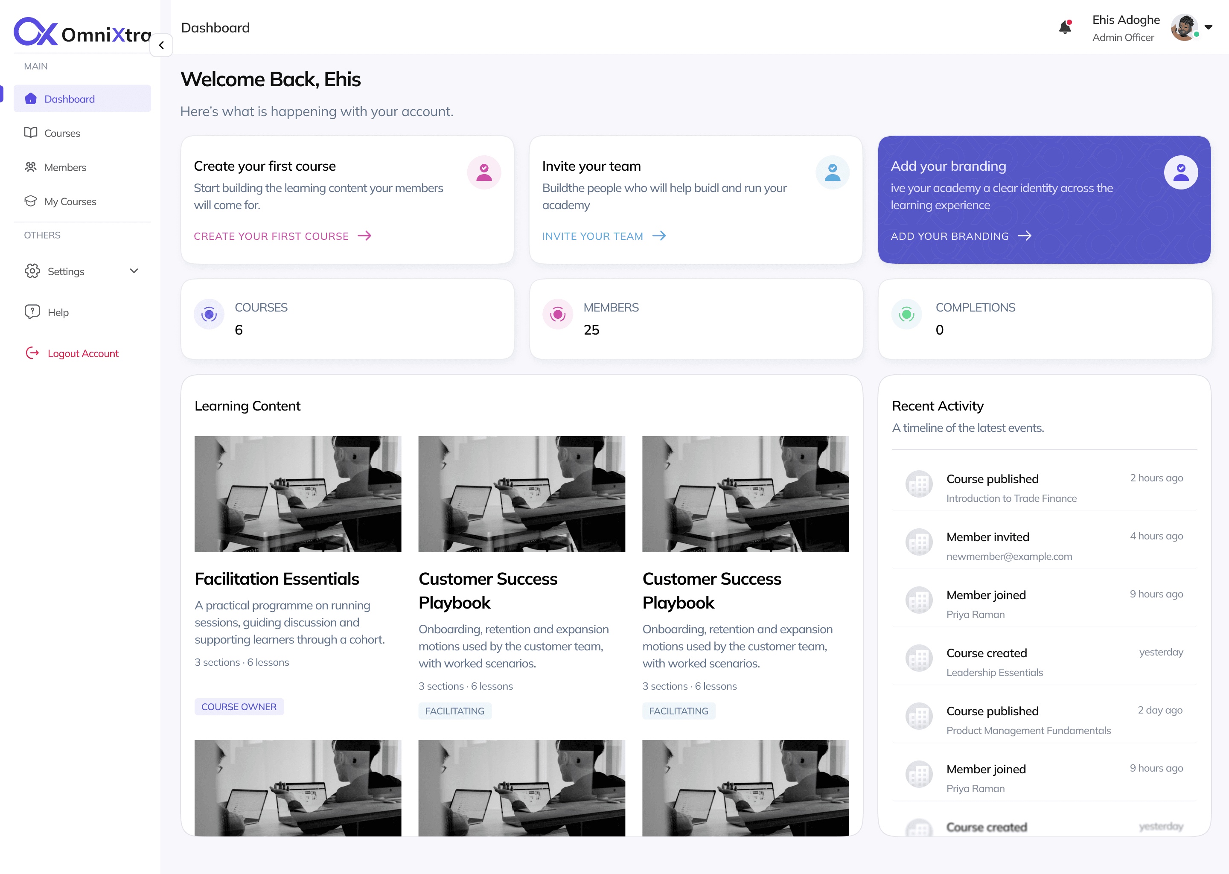Screen dimensions: 1229x874
Task: Click the "4 hours ago" timestamp
Action: point(1156,536)
